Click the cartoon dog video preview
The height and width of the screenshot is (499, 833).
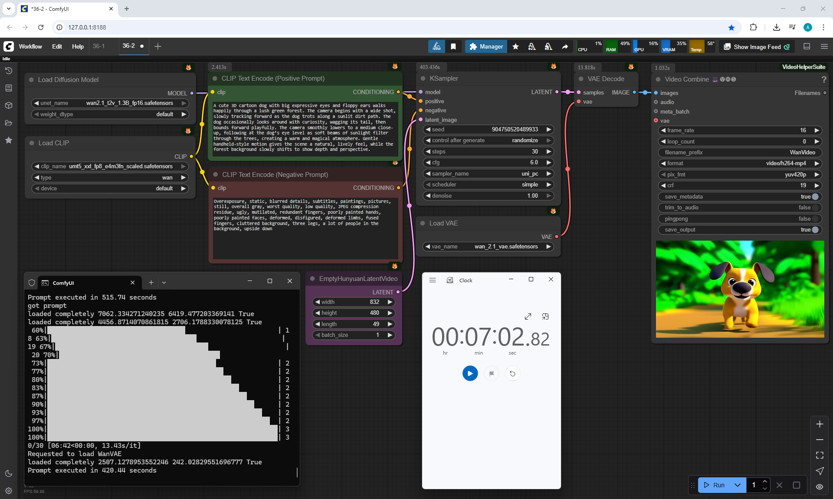pos(740,289)
